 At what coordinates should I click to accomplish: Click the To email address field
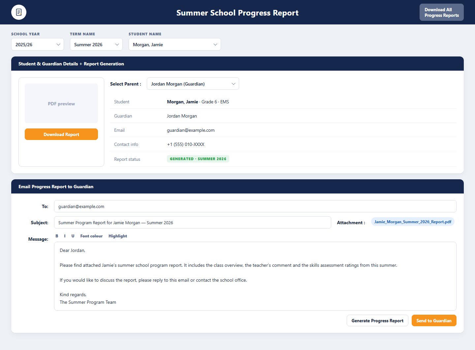255,206
